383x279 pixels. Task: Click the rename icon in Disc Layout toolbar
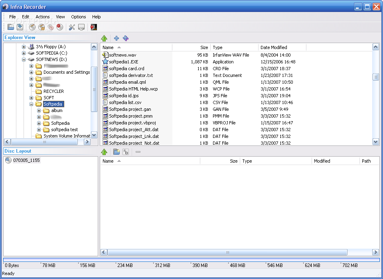point(126,152)
